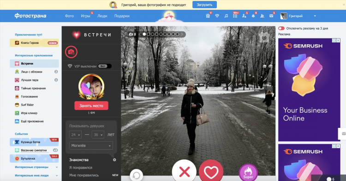
Task: Select the second photo dot indicator
Action: pyautogui.click(x=149, y=34)
